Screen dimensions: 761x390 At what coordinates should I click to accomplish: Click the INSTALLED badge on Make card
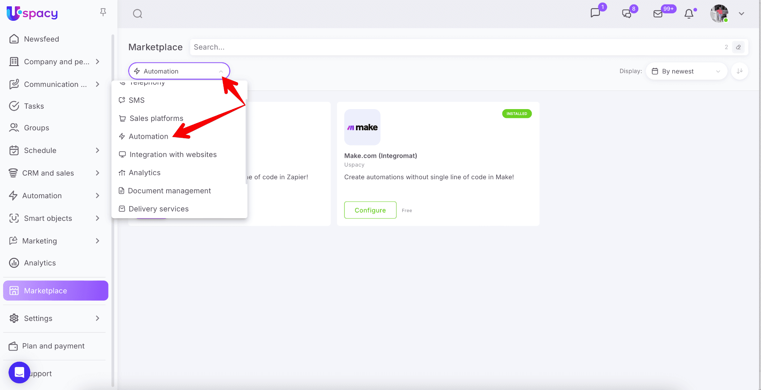point(517,114)
